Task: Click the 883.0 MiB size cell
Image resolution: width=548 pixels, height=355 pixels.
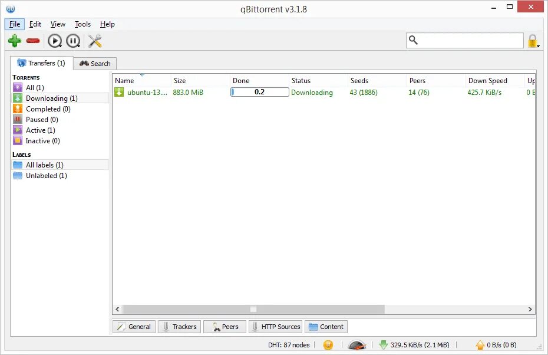Action: point(188,93)
